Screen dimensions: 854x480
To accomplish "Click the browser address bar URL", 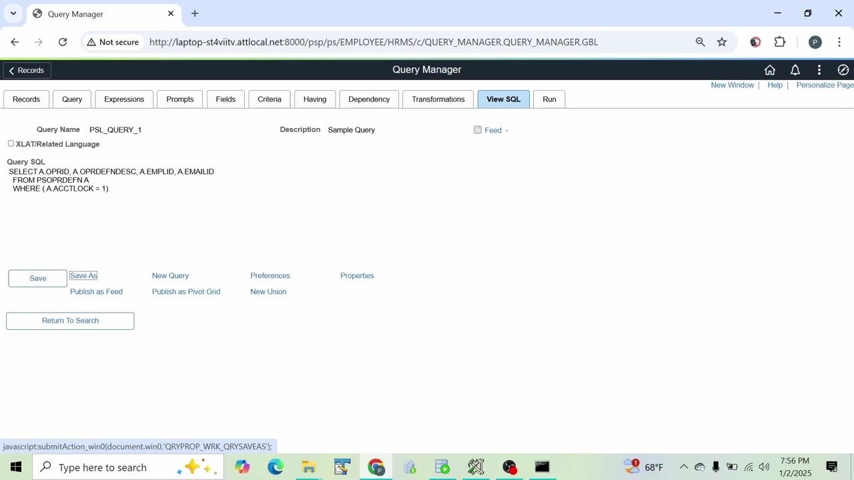I will point(374,42).
